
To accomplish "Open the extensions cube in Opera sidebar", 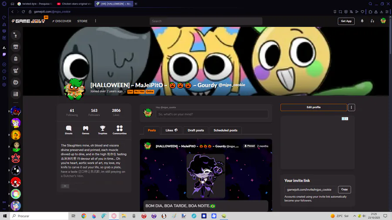I will (4, 78).
